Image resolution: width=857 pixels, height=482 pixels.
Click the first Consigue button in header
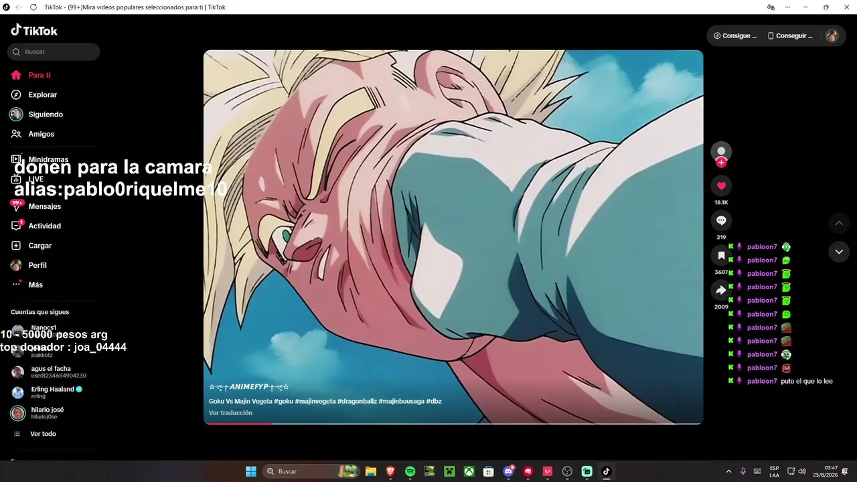(x=735, y=35)
